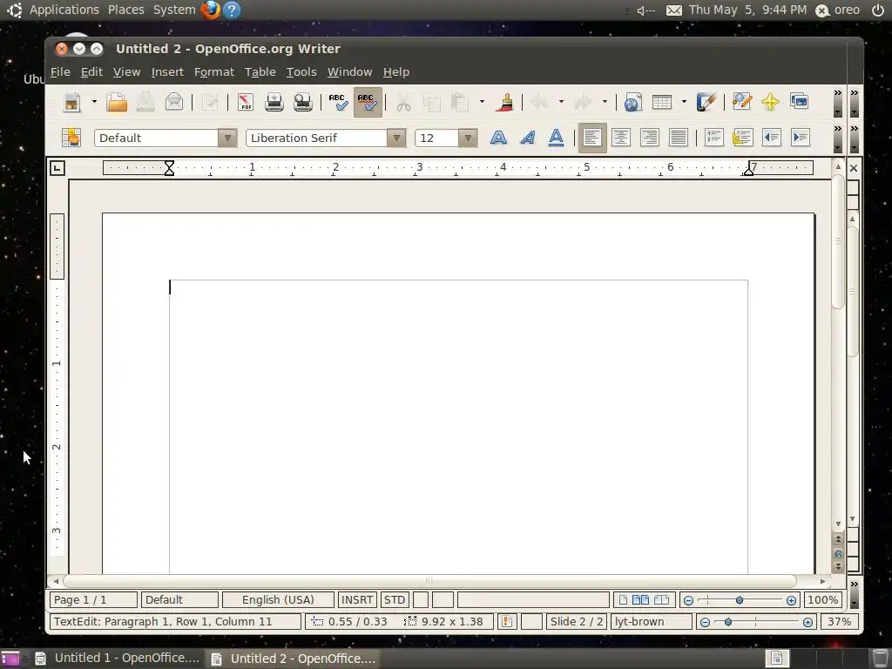Open Styles and Formatting icon

(71, 138)
